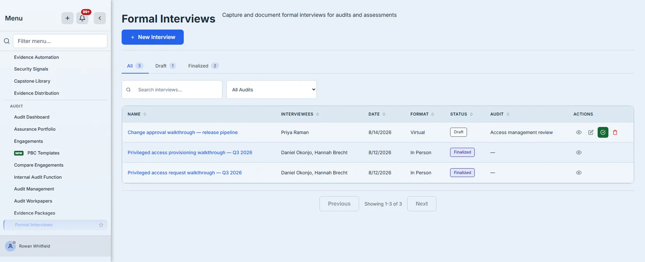Viewport: 645px width, 262px height.
Task: Sort by Interviewees column arrows
Action: tap(317, 114)
